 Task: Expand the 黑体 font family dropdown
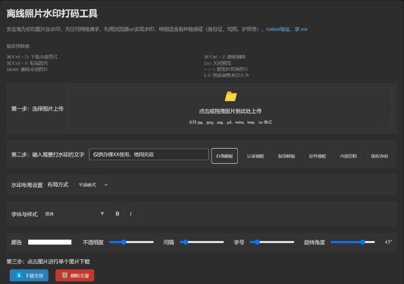point(74,214)
